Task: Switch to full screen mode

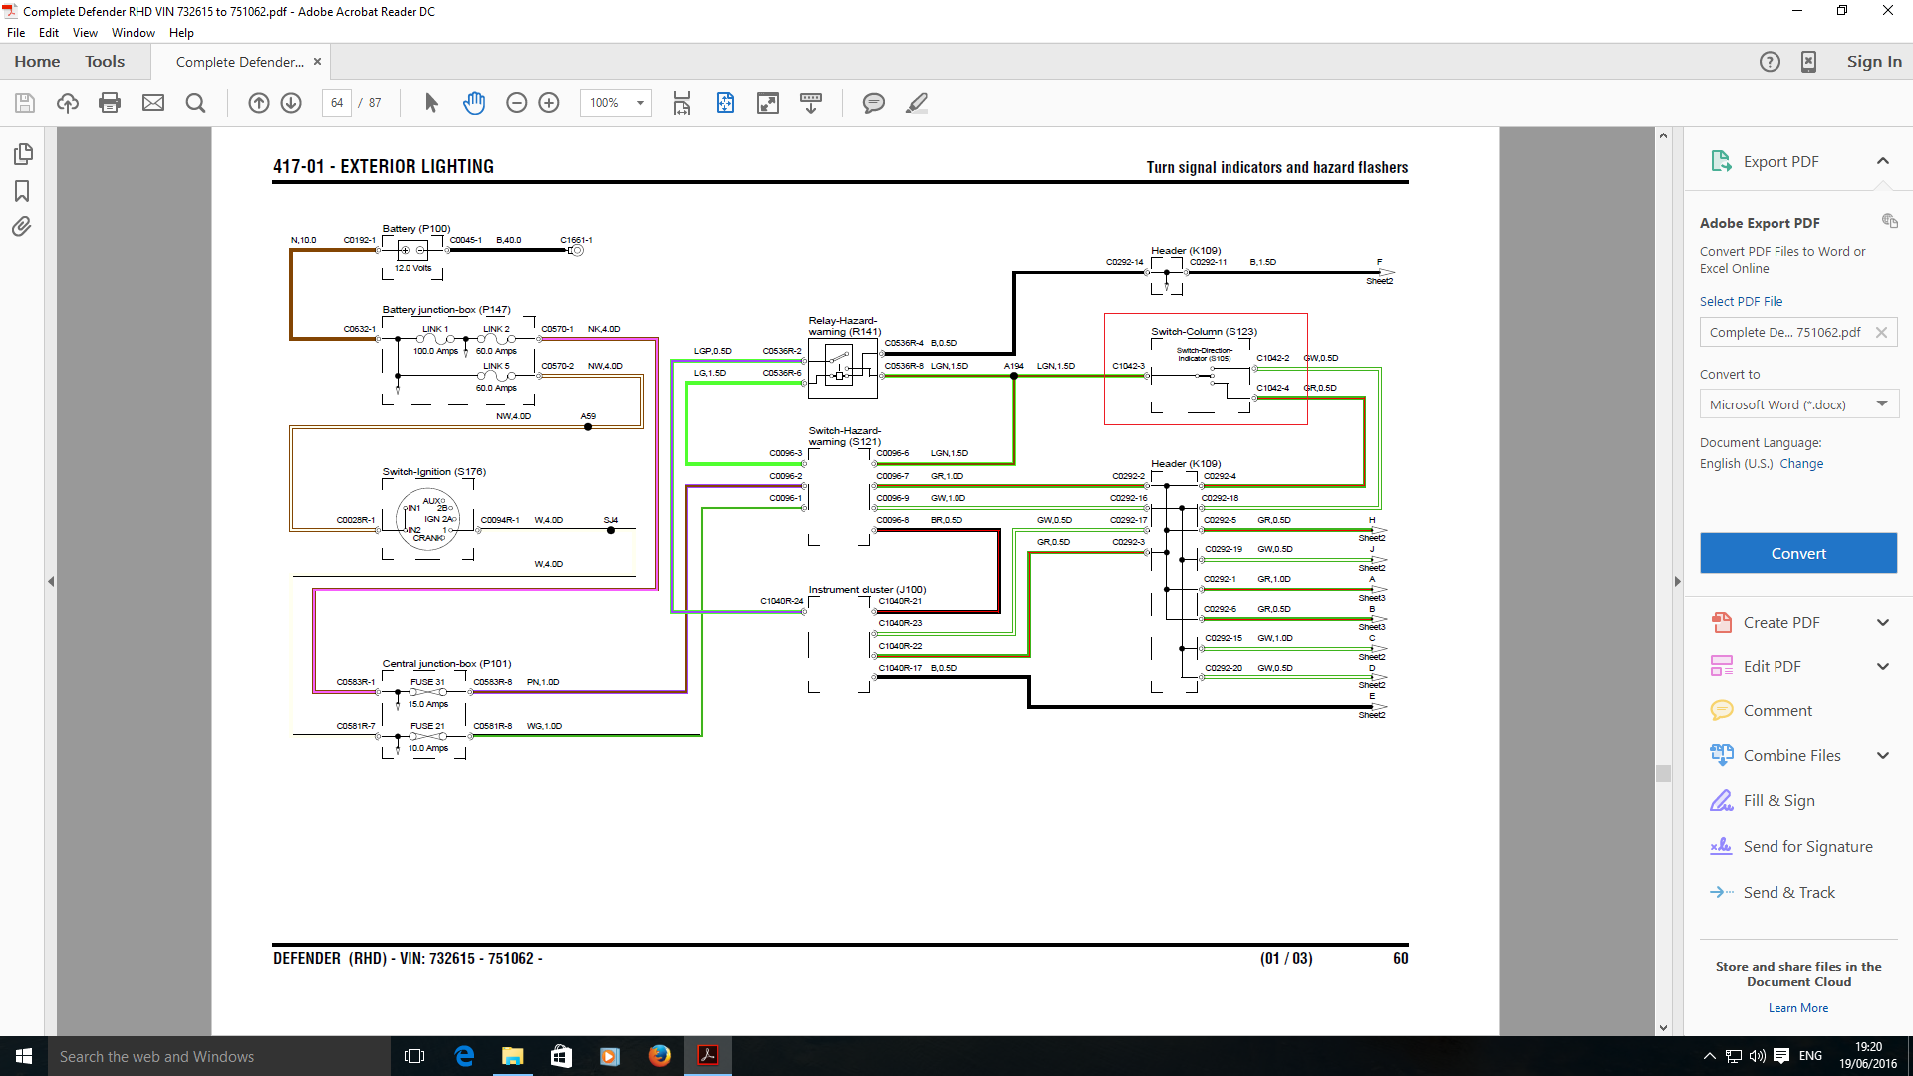Action: (x=768, y=103)
